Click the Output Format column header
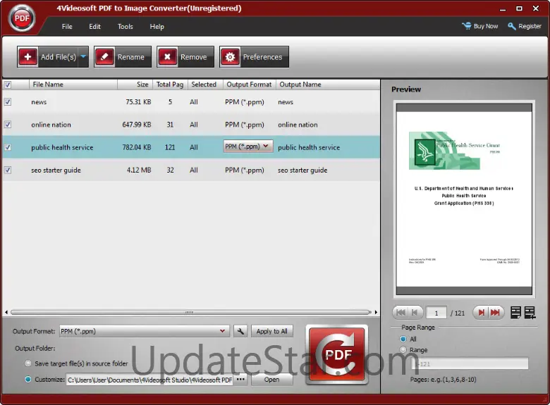Screen dimensions: 550x405 point(249,85)
